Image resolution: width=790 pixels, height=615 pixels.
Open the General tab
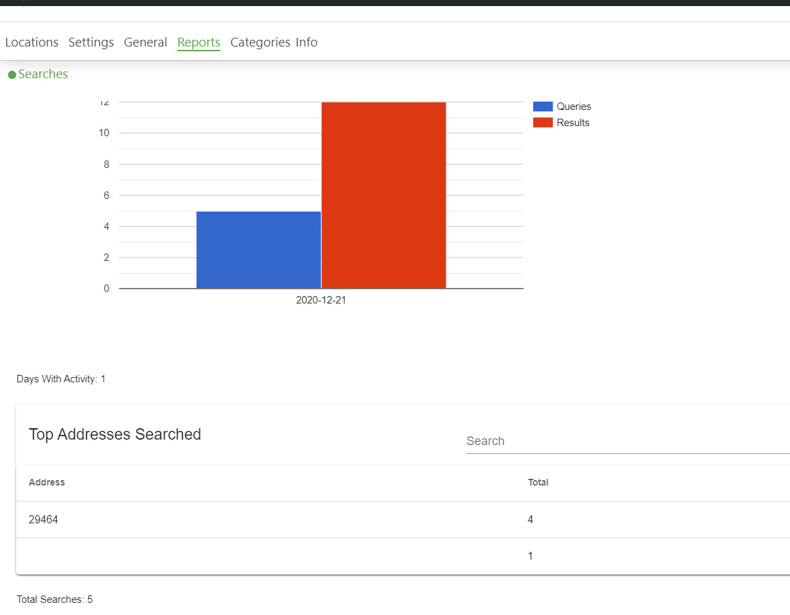[146, 42]
